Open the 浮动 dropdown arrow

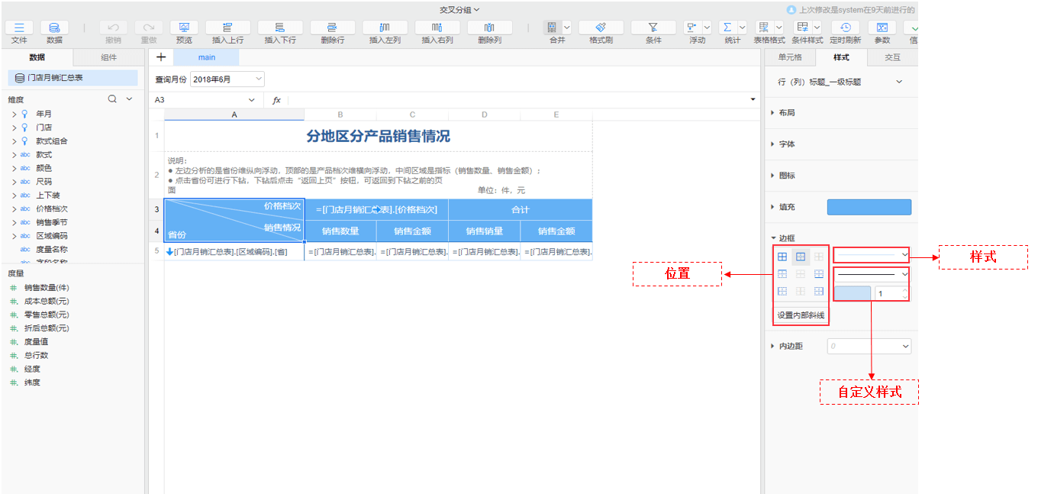coord(706,27)
